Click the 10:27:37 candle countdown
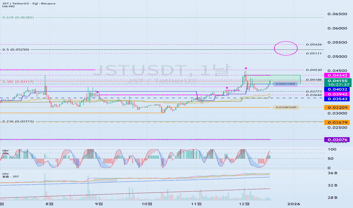 point(339,85)
